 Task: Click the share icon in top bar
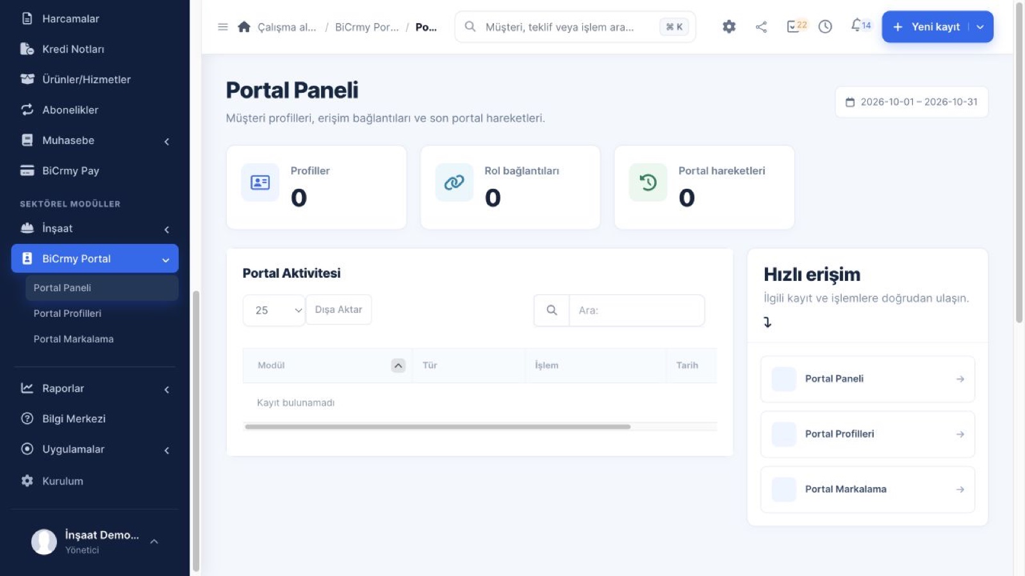761,27
